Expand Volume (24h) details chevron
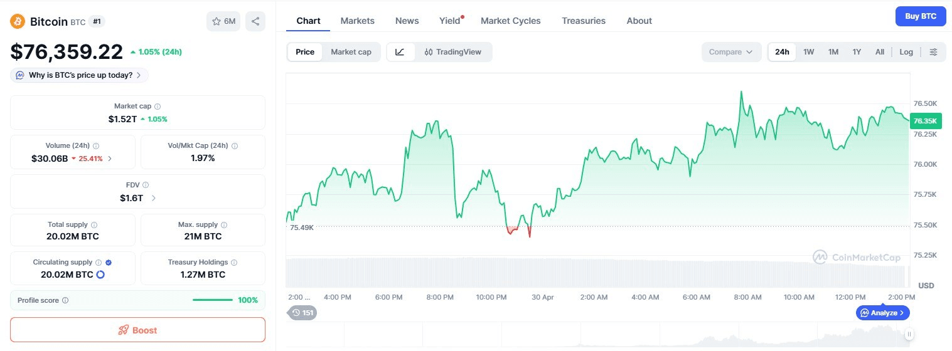Image resolution: width=952 pixels, height=351 pixels. [110, 159]
